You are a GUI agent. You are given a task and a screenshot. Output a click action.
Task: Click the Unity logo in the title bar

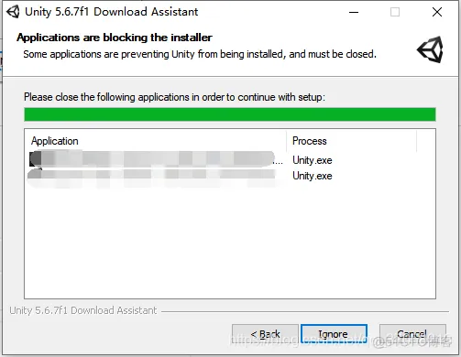click(x=13, y=12)
